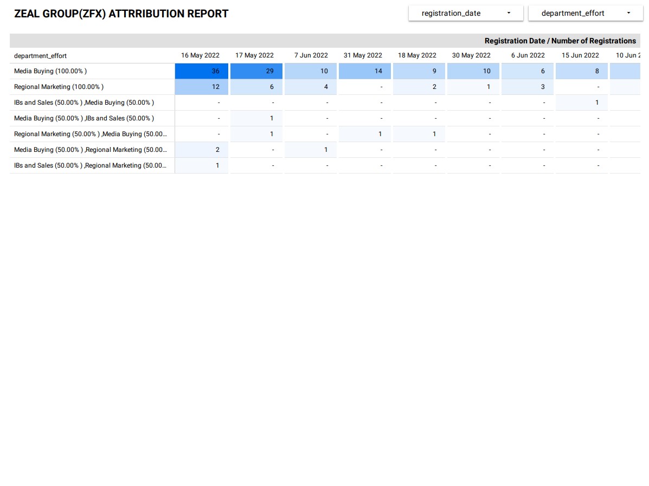649x486 pixels.
Task: Select Media Buying, IBs and Sales row label
Action: [84, 118]
